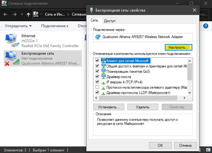Uncheck the Планировщик пакетов QoS checkbox

(97, 71)
